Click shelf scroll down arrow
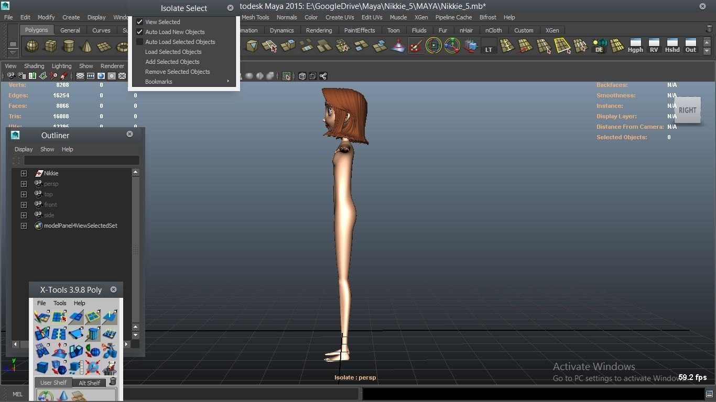Image resolution: width=716 pixels, height=402 pixels. [x=707, y=51]
